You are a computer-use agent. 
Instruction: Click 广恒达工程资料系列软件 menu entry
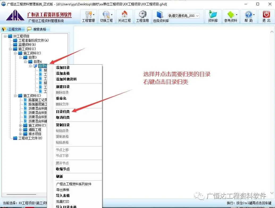tap(74, 184)
